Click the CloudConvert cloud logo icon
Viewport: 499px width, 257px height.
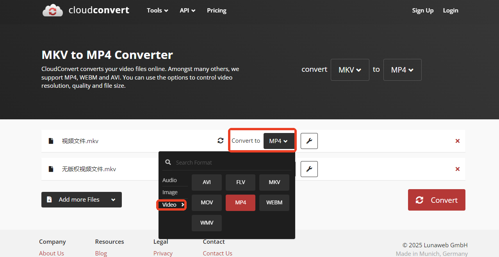53,10
